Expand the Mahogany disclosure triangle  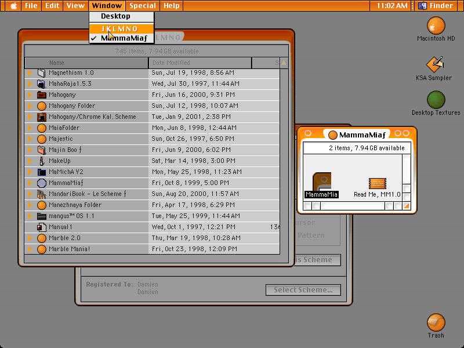tap(30, 95)
